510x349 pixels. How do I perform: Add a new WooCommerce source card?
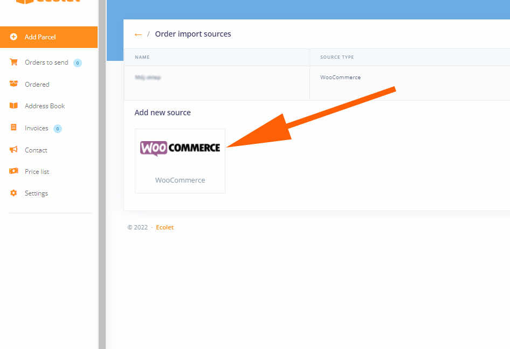point(180,161)
